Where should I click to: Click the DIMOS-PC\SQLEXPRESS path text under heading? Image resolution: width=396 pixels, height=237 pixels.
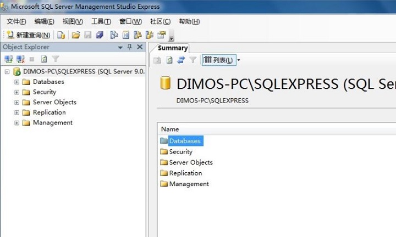(212, 100)
